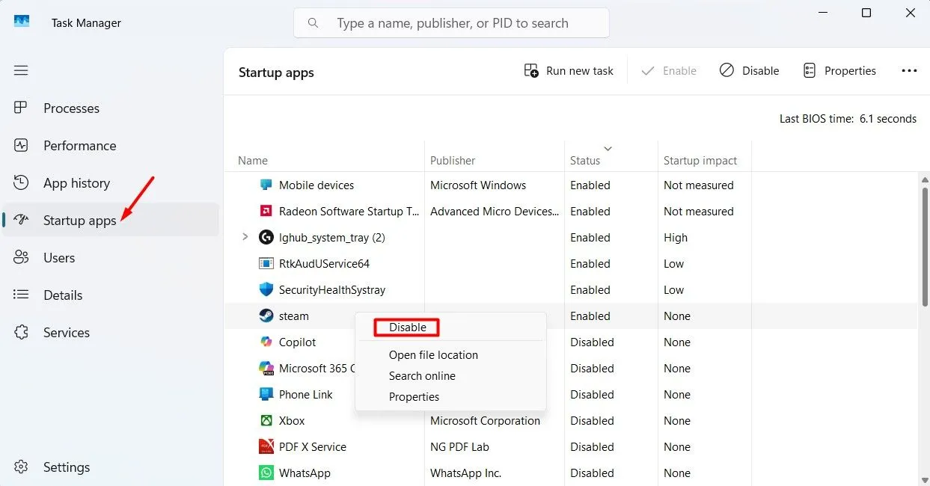The height and width of the screenshot is (486, 930).
Task: Click the Mobile devices app icon
Action: [x=266, y=185]
